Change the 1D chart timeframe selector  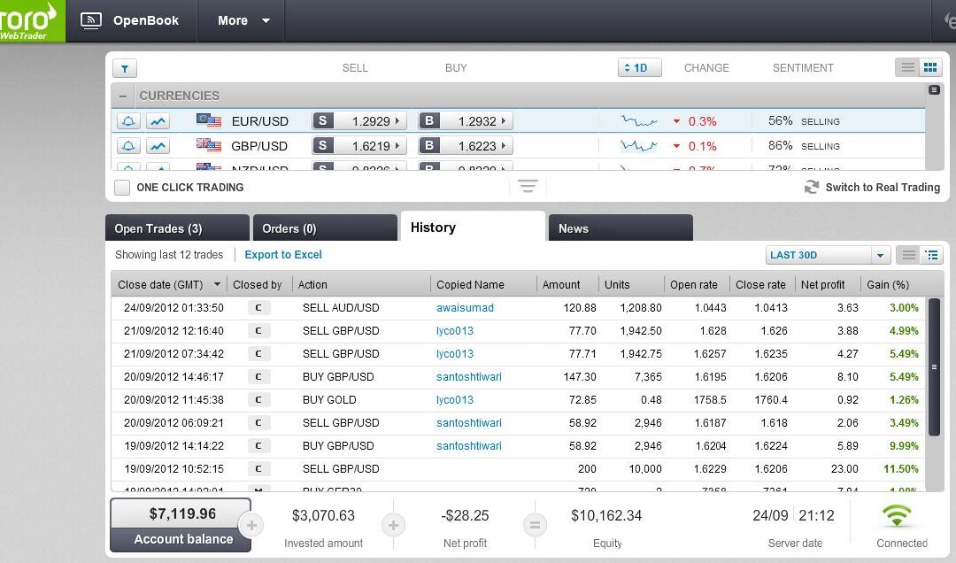pyautogui.click(x=639, y=68)
